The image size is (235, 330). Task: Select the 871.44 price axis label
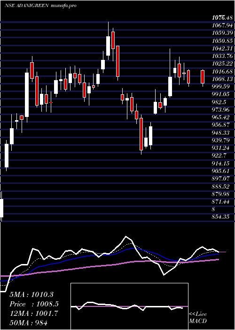click(220, 201)
